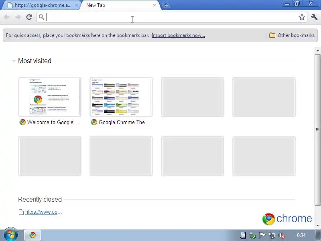Click Import bookmarks now link
Viewport: 321px width, 241px height.
coord(178,35)
